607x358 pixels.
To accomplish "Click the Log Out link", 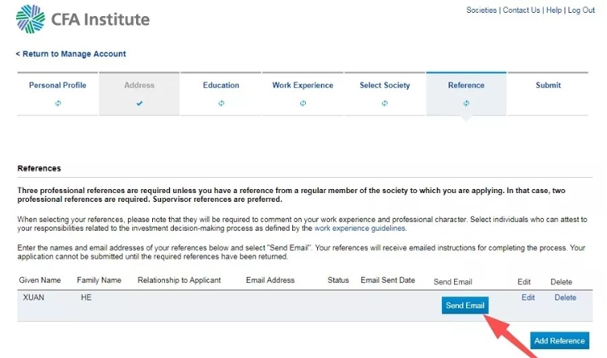I will point(581,10).
